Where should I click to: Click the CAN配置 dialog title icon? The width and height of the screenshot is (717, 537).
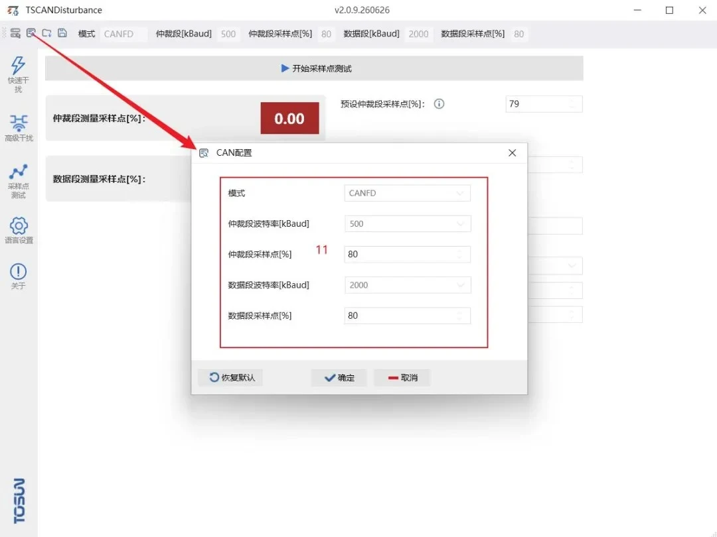pos(204,153)
